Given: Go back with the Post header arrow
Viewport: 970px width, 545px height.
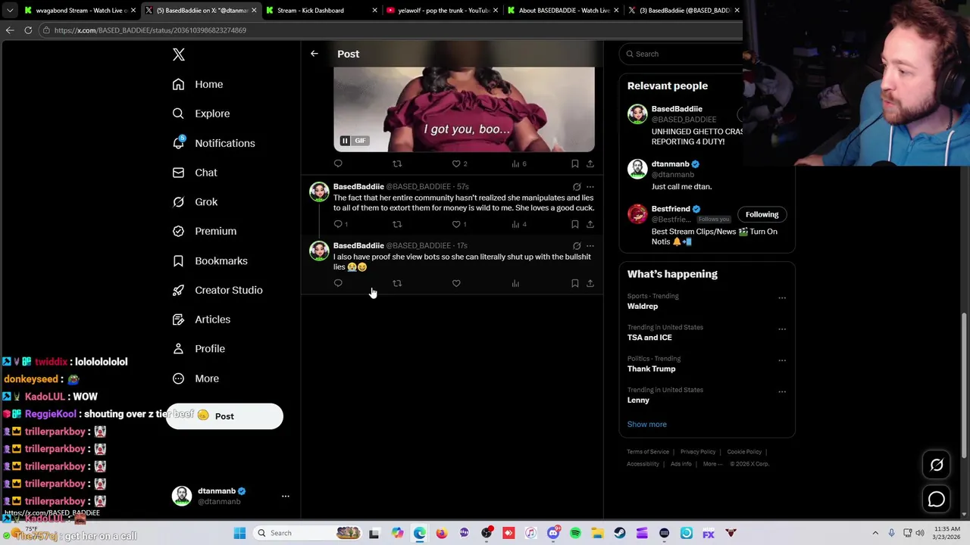Looking at the screenshot, I should 314,54.
